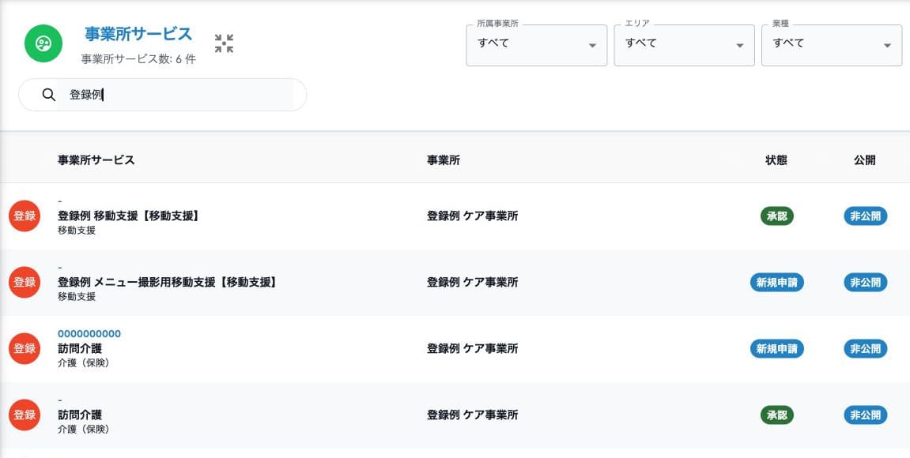Image resolution: width=910 pixels, height=458 pixels.
Task: Click 非公開 badge in 登録例 移動支援【移動支援】 row
Action: coord(865,216)
